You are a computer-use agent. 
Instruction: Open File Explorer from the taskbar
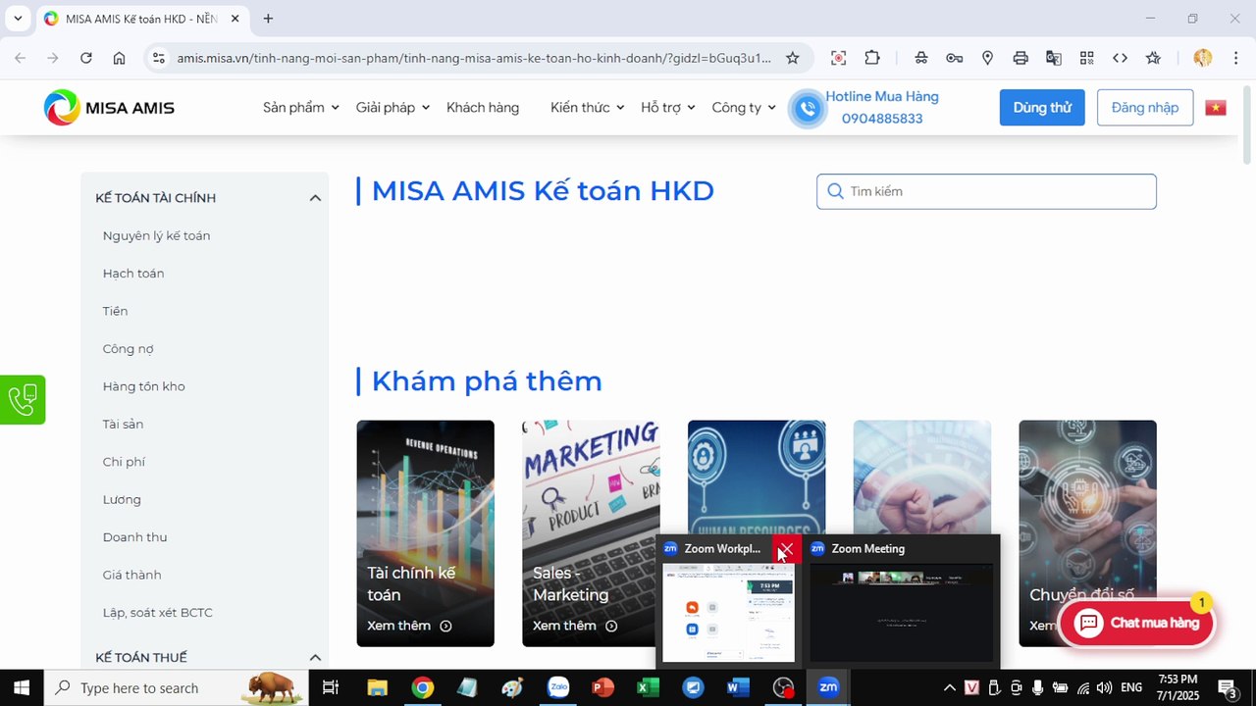coord(377,687)
